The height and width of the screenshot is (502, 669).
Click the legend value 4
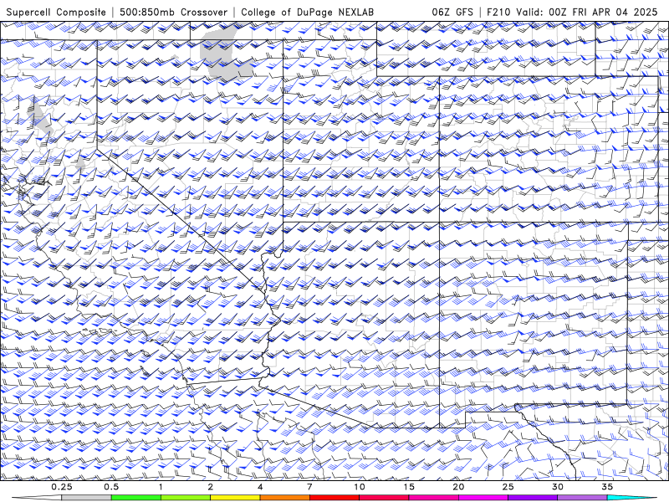(260, 487)
